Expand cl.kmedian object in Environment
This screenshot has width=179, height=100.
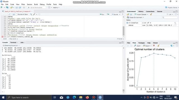(x=127, y=23)
